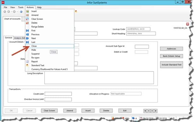
Task: Click the Last record icon in menu
Action: [x=27, y=42]
